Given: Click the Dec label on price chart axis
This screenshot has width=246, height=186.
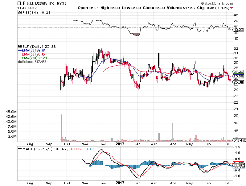Looking at the screenshot, I should tap(103, 144).
